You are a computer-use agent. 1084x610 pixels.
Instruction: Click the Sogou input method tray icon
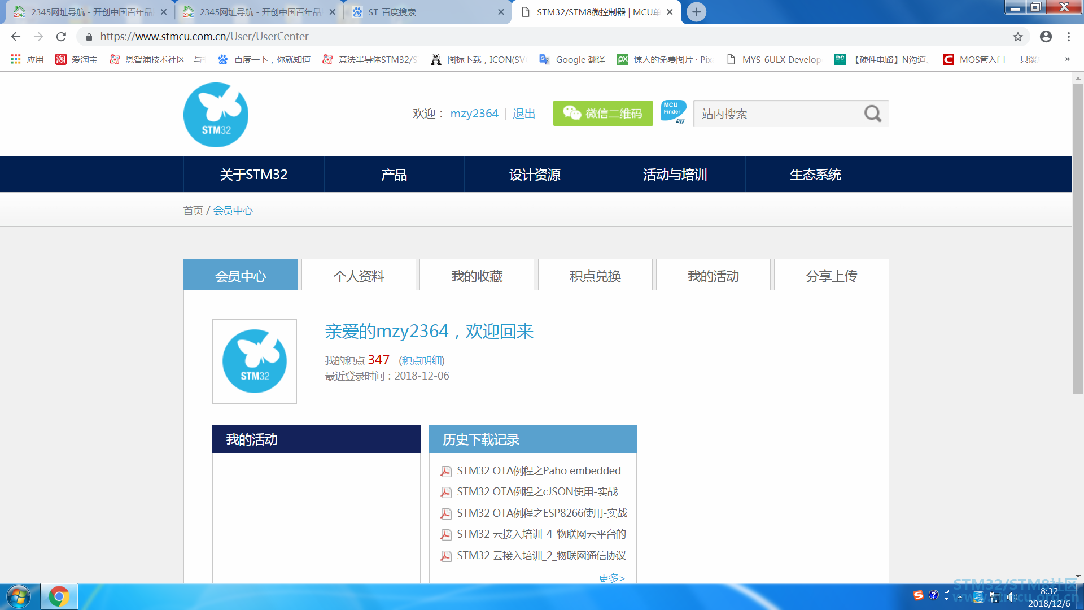pos(918,595)
